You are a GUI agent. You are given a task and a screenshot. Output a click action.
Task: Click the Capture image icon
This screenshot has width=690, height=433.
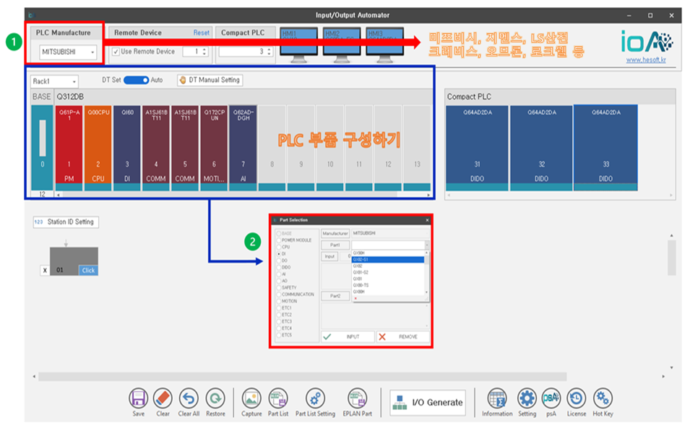click(251, 398)
